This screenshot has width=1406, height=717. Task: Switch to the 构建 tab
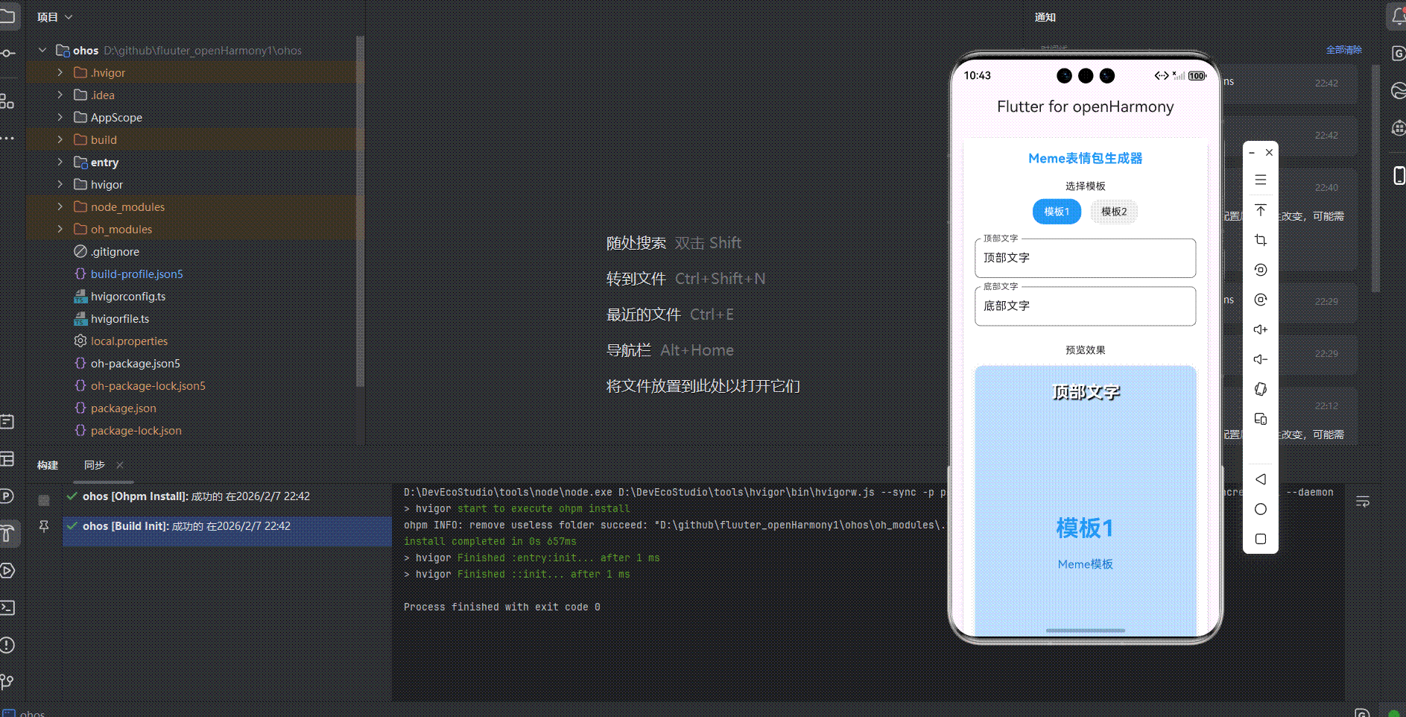[x=48, y=465]
